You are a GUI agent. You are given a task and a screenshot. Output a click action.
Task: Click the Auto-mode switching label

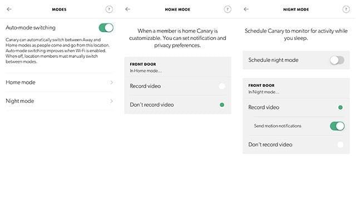(x=31, y=28)
